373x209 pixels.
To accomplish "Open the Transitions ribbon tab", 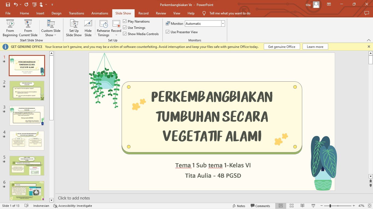I will point(76,13).
